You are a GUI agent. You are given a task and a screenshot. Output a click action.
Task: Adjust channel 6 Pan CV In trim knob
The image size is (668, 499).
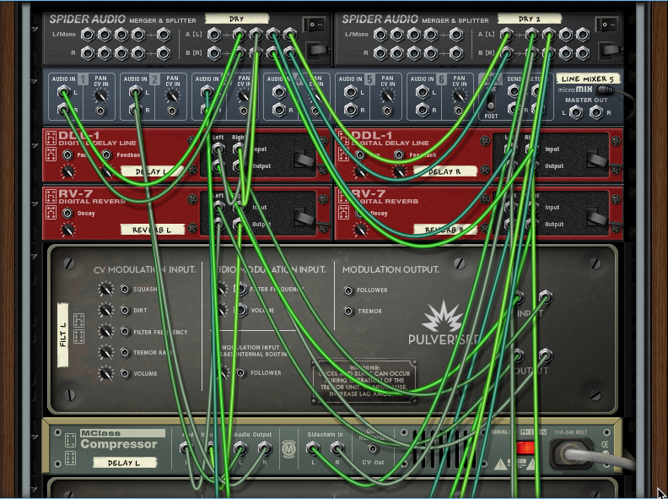(459, 96)
